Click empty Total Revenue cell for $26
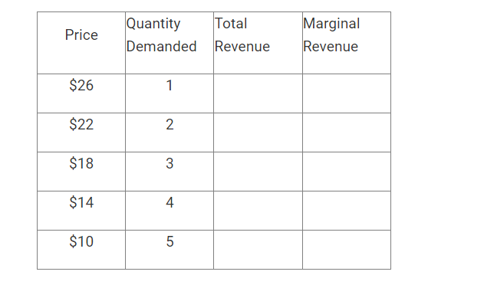This screenshot has width=484, height=288. 258,93
